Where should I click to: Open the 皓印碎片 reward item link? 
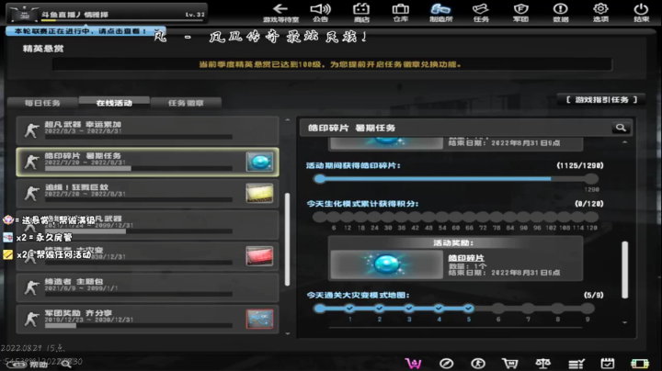click(466, 258)
